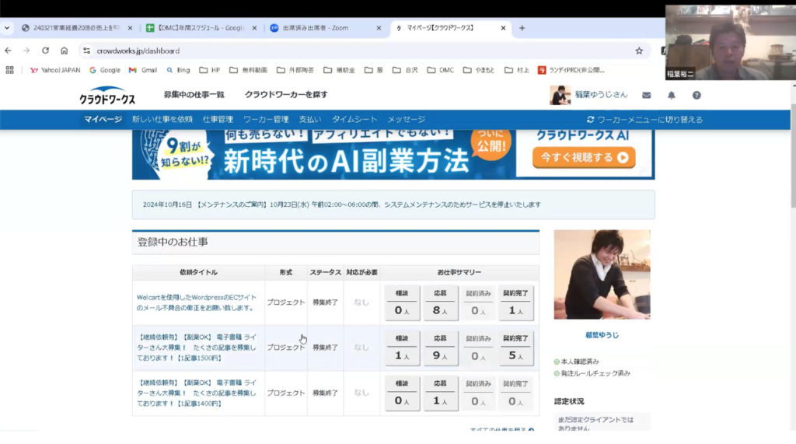Click the browser reload icon
This screenshot has width=796, height=444.
click(x=45, y=51)
